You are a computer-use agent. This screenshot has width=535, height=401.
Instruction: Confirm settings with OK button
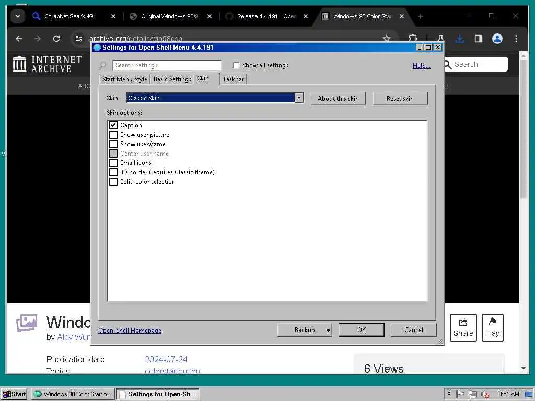click(x=362, y=330)
